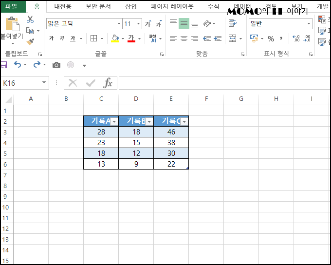Center text horizontally
Viewport: 331px width, 265px height.
(184, 38)
